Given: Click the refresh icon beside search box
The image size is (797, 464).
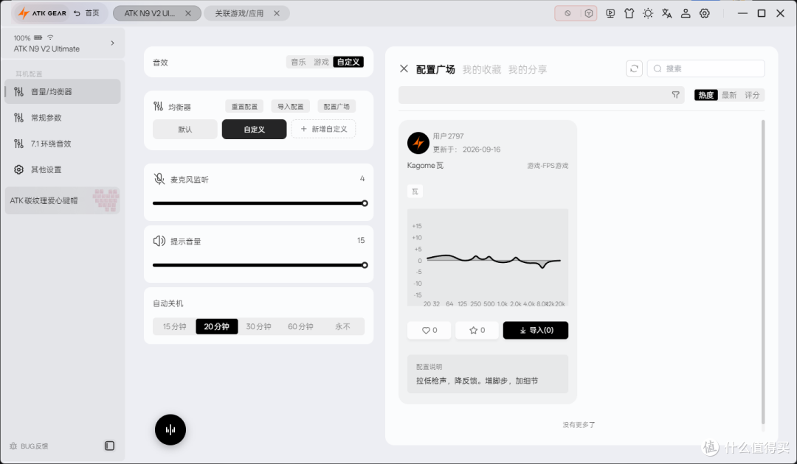Looking at the screenshot, I should pos(635,68).
